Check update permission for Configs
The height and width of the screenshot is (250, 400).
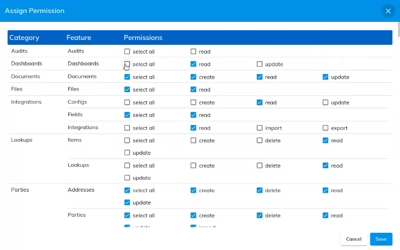point(326,103)
